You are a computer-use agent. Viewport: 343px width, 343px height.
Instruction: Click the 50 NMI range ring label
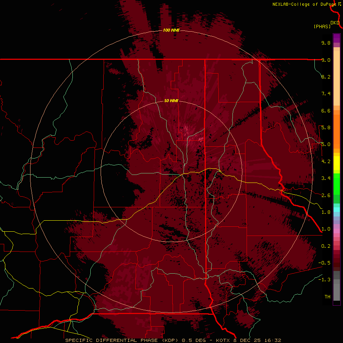pos(171,101)
